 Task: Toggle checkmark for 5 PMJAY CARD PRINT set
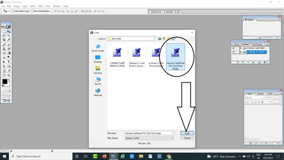click(233, 48)
